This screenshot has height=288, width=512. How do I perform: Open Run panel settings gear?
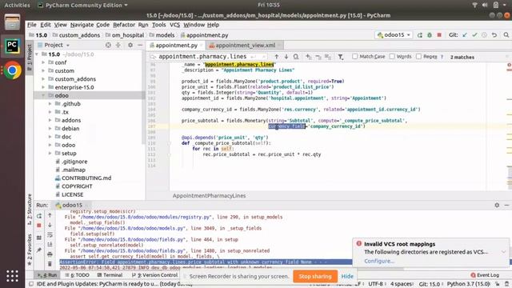click(x=497, y=205)
